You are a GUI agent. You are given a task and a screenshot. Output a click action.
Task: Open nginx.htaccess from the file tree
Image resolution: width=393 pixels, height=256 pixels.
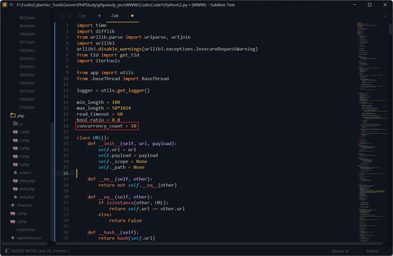[29, 238]
